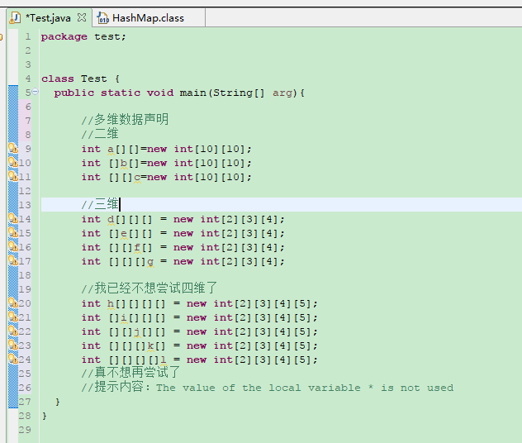
Task: Click the comment '//真不想再尝试了'
Action: pos(130,373)
